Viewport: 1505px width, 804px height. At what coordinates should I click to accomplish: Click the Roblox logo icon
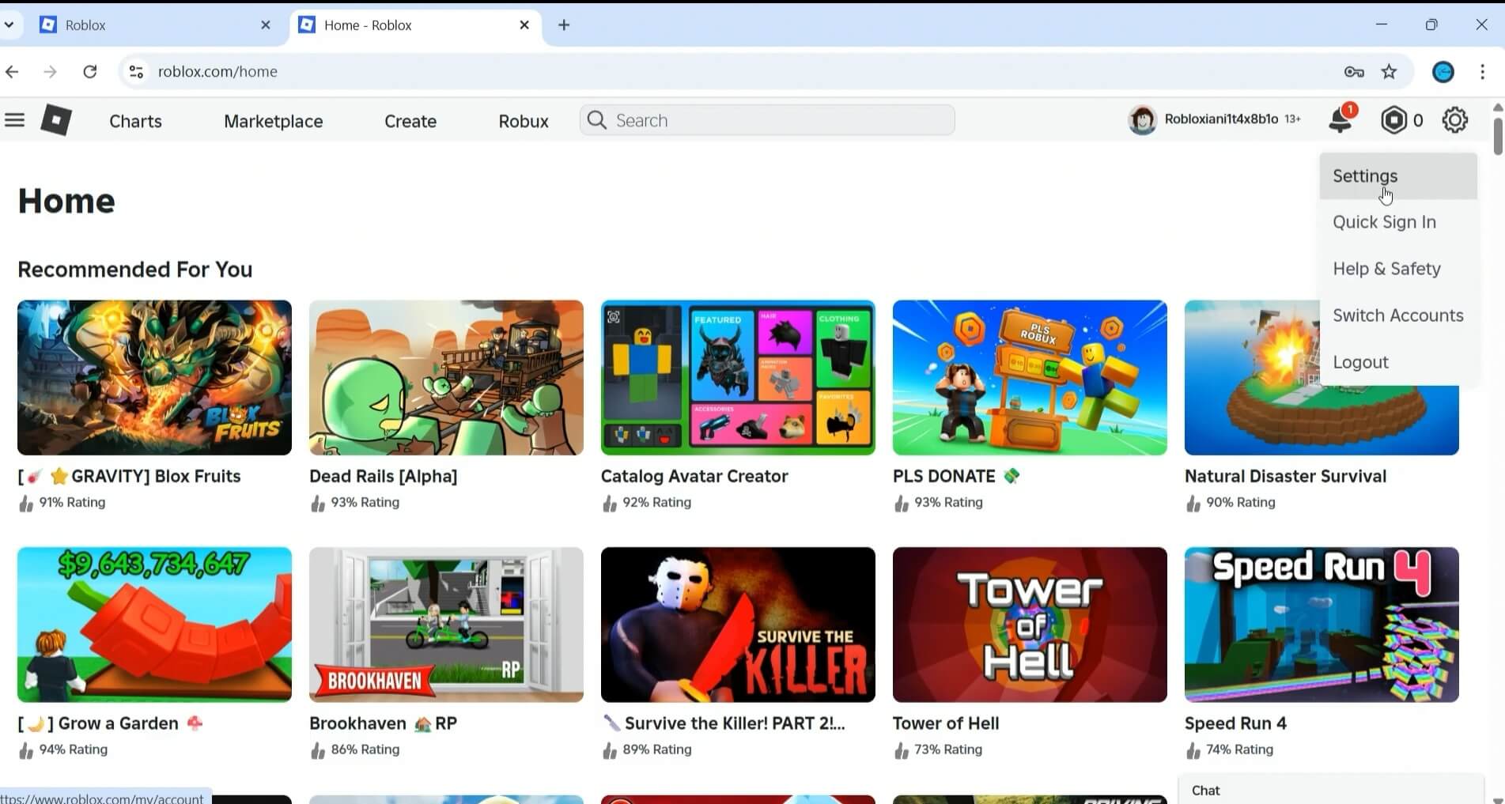(56, 120)
